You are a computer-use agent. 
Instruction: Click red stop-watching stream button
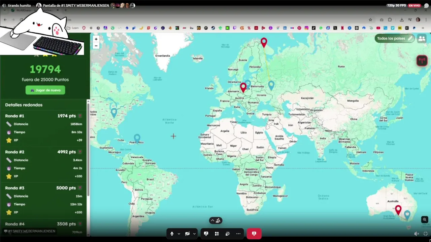tap(254, 234)
